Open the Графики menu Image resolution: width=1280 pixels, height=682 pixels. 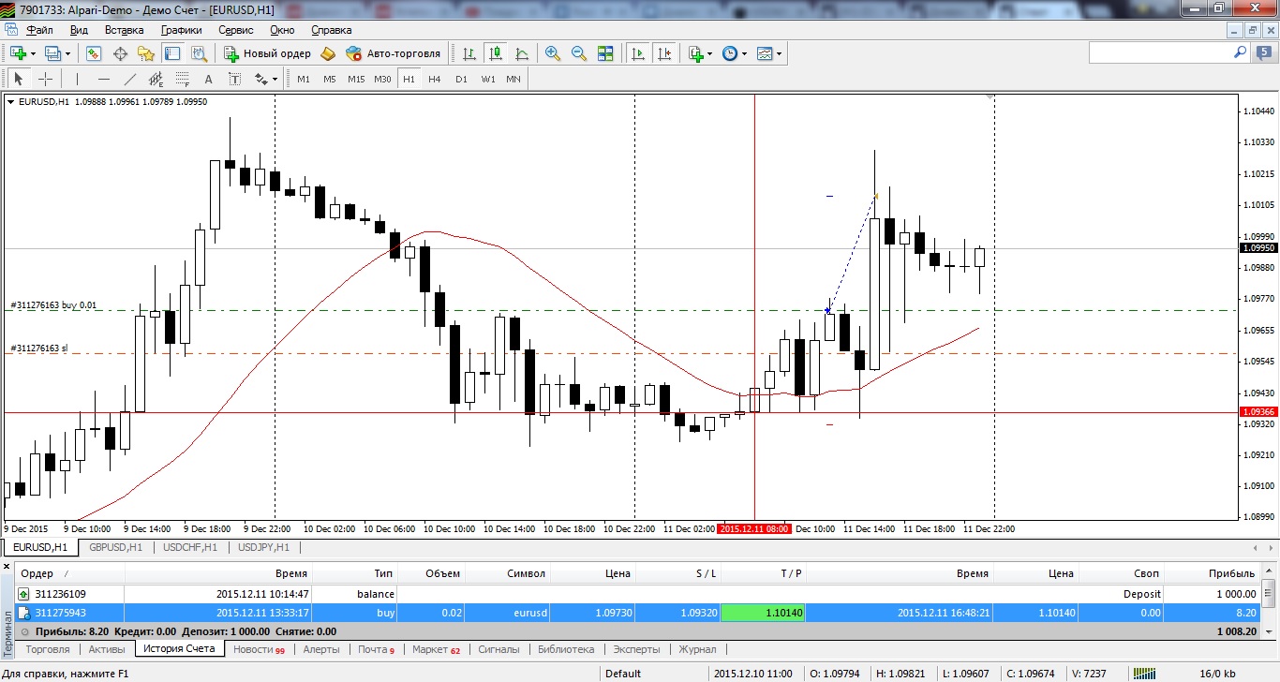click(x=181, y=29)
